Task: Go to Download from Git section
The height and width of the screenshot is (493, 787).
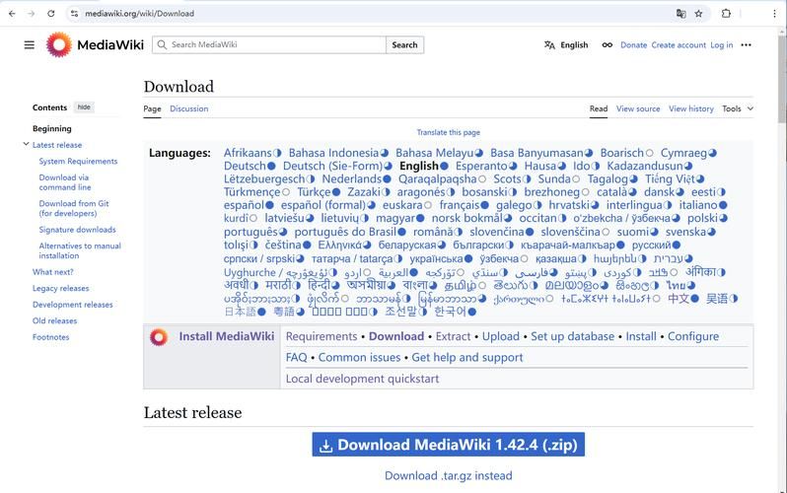Action: (x=74, y=208)
